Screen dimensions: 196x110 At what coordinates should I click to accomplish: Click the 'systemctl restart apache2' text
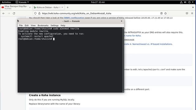pyautogui.click(x=37, y=36)
